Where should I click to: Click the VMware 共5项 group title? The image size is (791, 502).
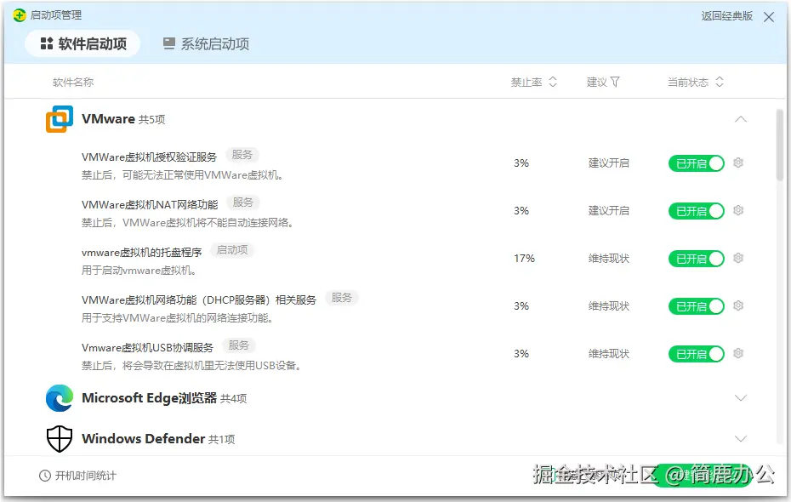coord(123,119)
